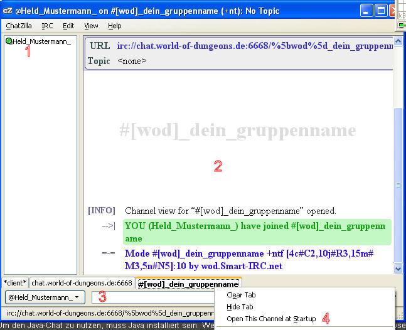Screen dimensions: 406x330
Task: Open the Help menu
Action: pos(115,26)
